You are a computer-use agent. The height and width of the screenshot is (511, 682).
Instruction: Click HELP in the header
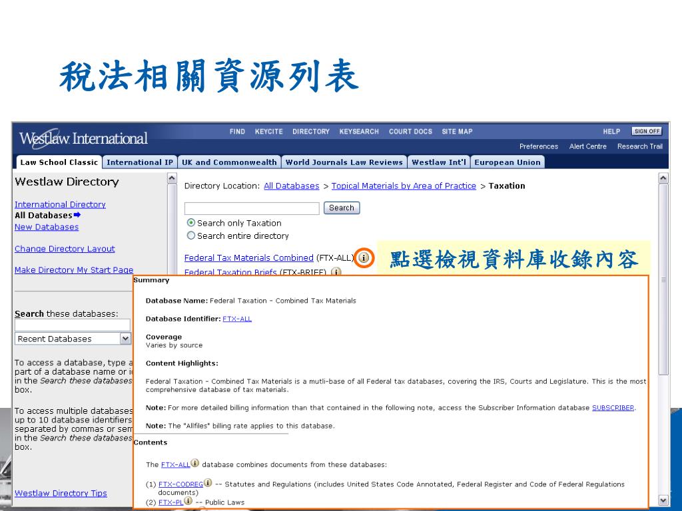[x=611, y=131]
